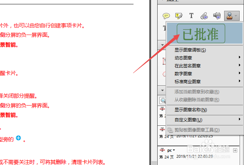Open 显示图章调板(S) menu entry
The image size is (244, 165).
(x=190, y=50)
